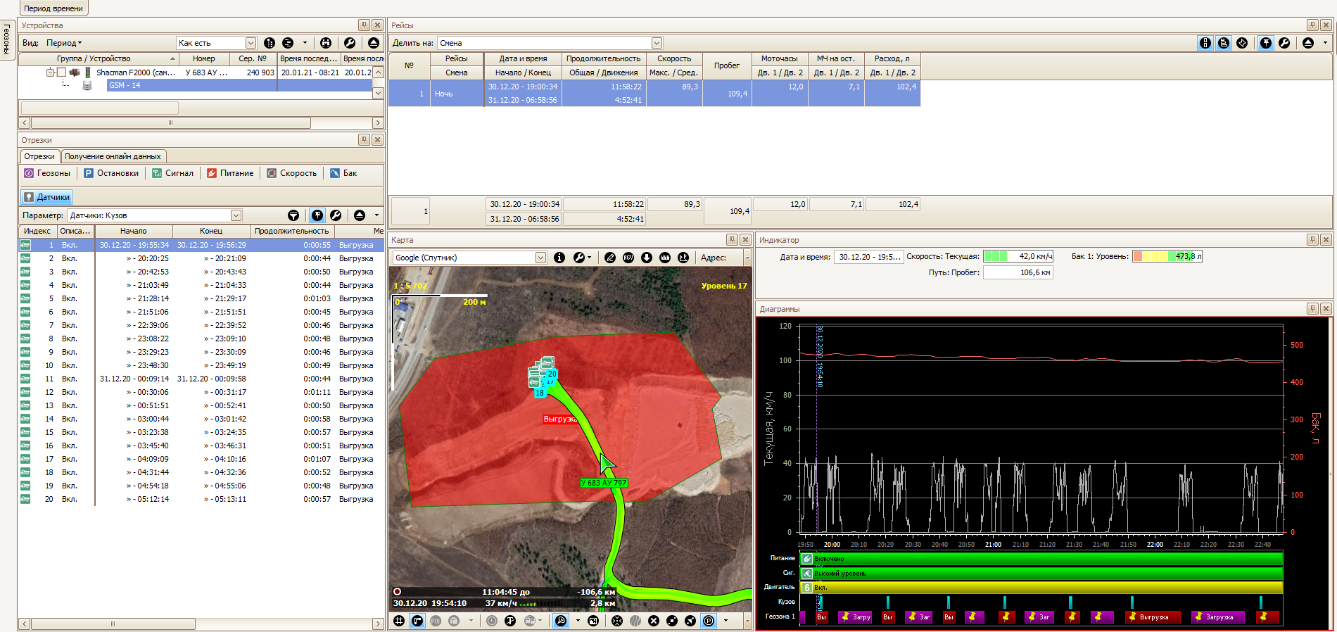
Task: Click the center-on-object arrows icon
Action: point(617,621)
